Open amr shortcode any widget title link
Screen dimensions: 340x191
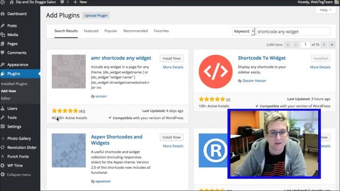pos(121,58)
